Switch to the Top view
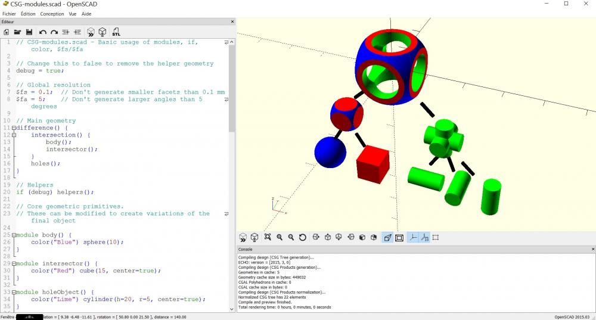The height and width of the screenshot is (320, 596). (328, 238)
